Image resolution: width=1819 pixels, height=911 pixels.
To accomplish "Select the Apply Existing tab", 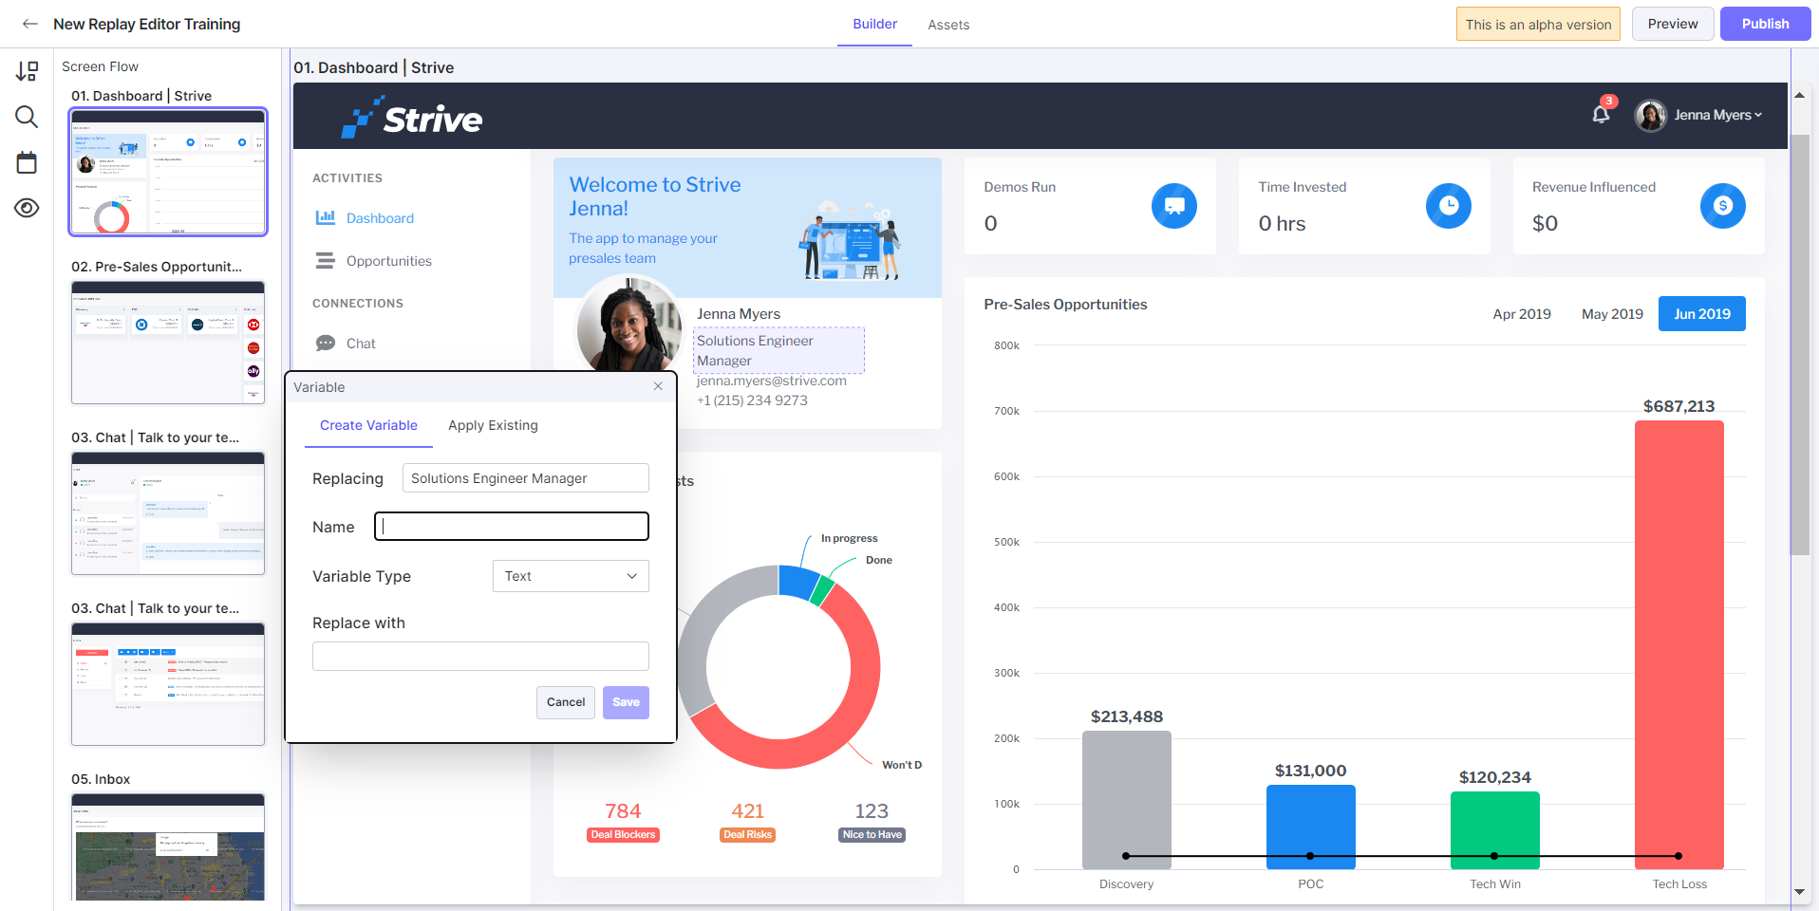I will [493, 425].
